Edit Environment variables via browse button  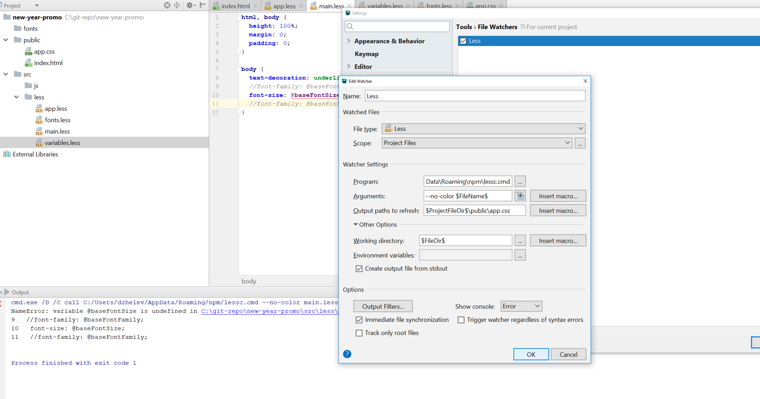pyautogui.click(x=520, y=255)
